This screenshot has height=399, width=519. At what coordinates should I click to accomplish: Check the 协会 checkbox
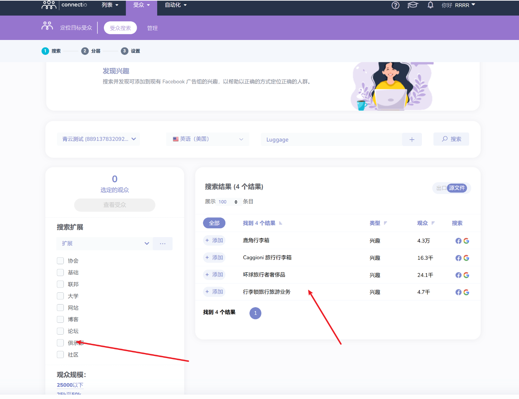pos(60,260)
